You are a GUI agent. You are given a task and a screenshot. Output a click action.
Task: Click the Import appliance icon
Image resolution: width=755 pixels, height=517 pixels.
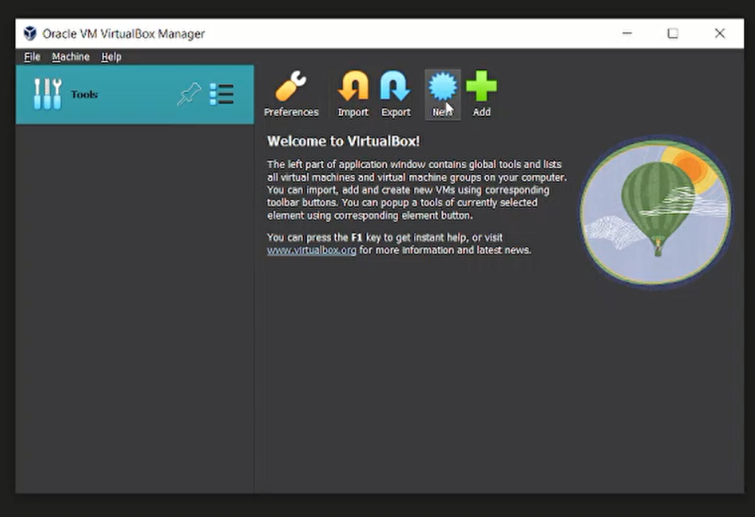point(353,87)
